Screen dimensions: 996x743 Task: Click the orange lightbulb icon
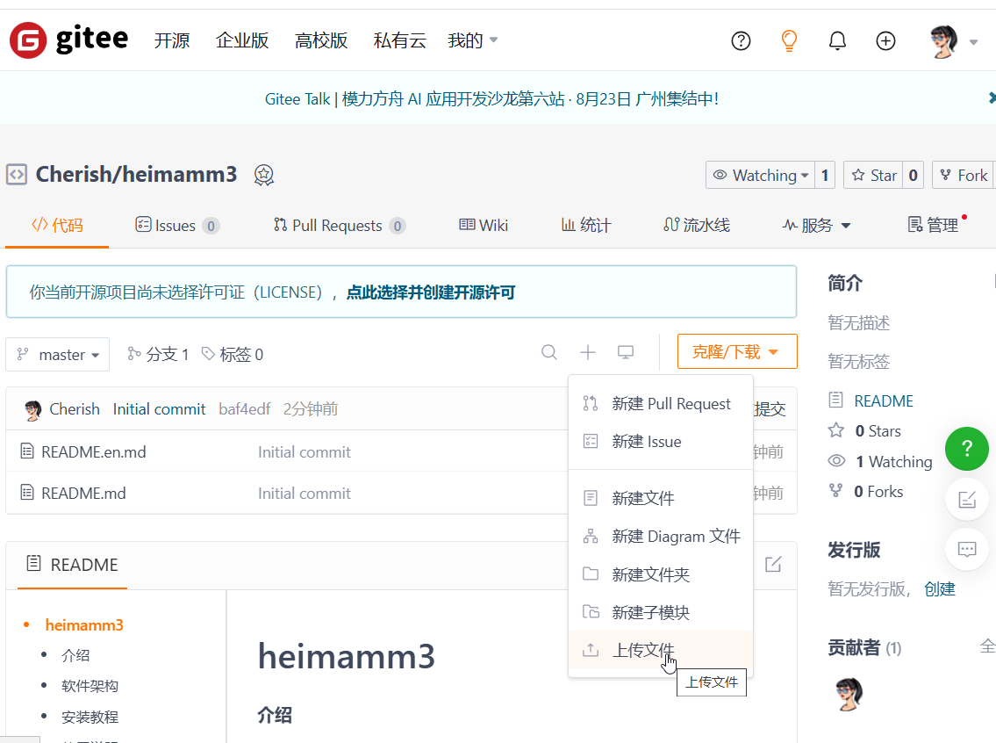click(789, 40)
